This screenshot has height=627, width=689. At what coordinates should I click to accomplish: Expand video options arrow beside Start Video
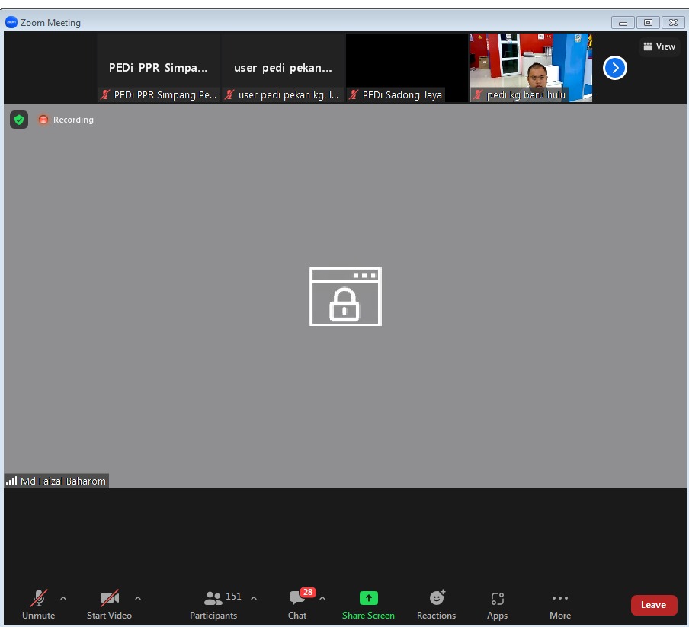coord(138,598)
